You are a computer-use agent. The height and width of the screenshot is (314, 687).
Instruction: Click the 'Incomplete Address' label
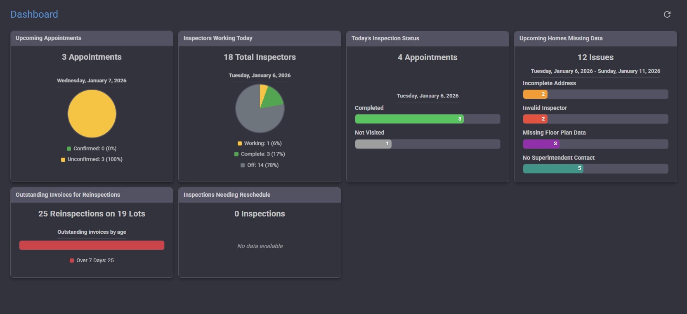549,83
